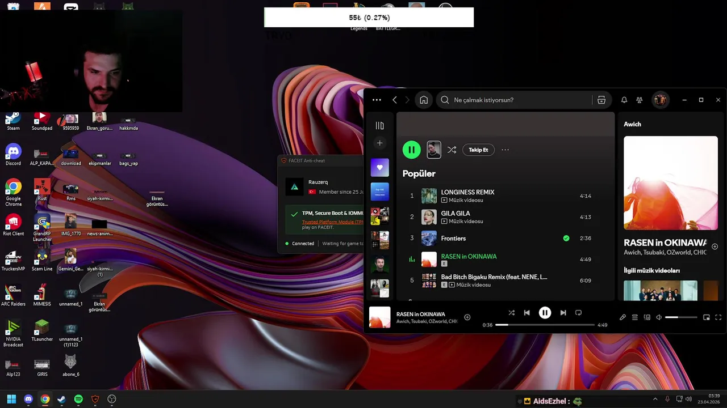Viewport: 727px width, 408px height.
Task: Open OBS Studio from taskbar
Action: coord(112,399)
